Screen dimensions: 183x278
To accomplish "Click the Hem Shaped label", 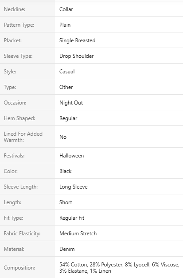I will pyautogui.click(x=19, y=118).
